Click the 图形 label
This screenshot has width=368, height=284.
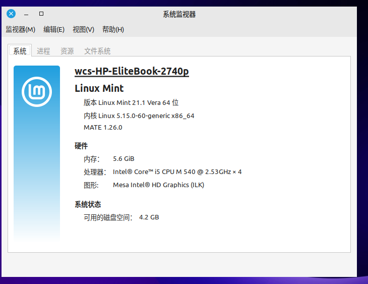(91, 185)
